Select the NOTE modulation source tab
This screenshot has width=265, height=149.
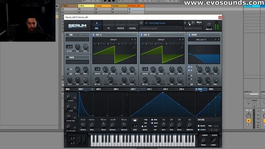pos(211,89)
